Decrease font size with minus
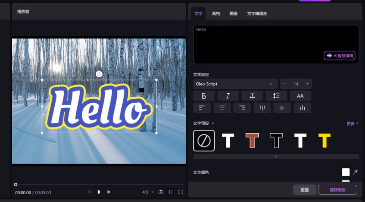Viewport: 365px width, 202px height. tap(284, 84)
